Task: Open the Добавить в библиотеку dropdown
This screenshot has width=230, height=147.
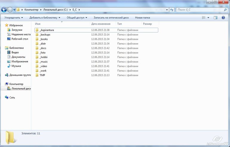Action: coord(45,18)
